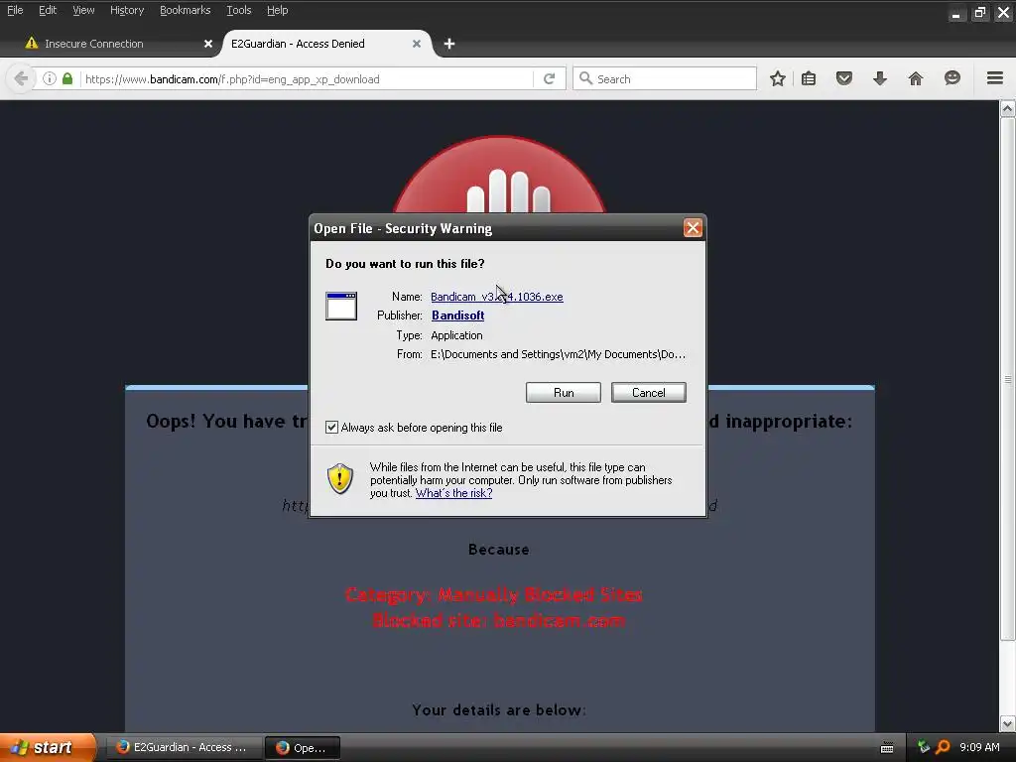
Task: Open the Firefox hamburger menu
Action: point(995,78)
